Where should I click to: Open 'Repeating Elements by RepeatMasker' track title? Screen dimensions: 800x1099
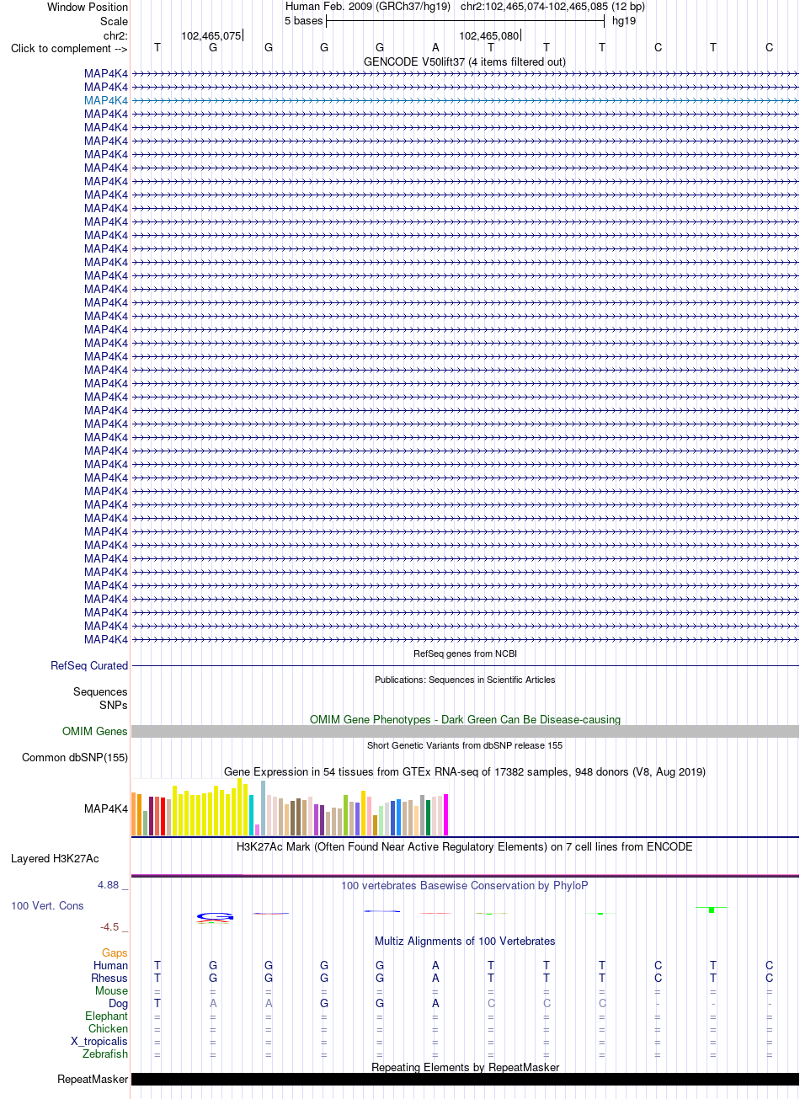point(465,1068)
